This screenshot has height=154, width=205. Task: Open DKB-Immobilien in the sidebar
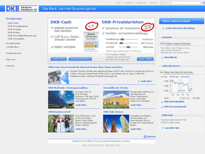click(x=16, y=39)
